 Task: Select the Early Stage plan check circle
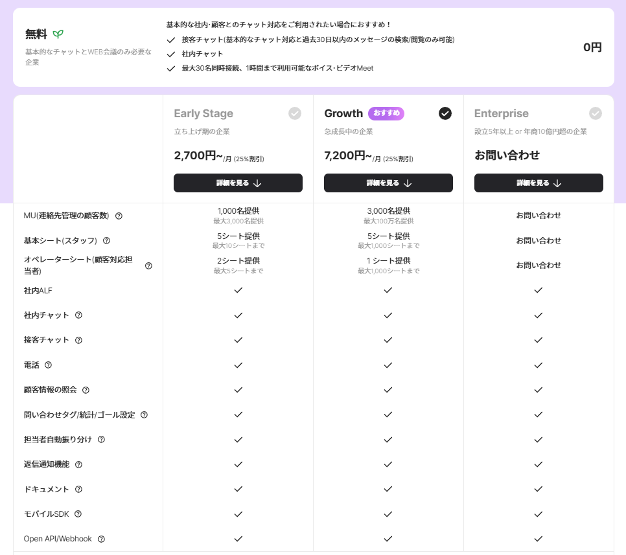(295, 113)
